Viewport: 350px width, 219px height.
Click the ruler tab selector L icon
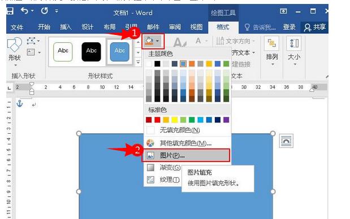click(9, 88)
